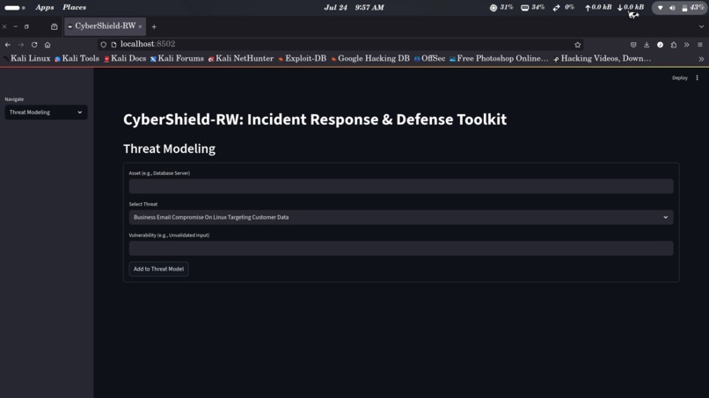Click the localhost:8502 address bar
This screenshot has height=398, width=709.
click(340, 44)
